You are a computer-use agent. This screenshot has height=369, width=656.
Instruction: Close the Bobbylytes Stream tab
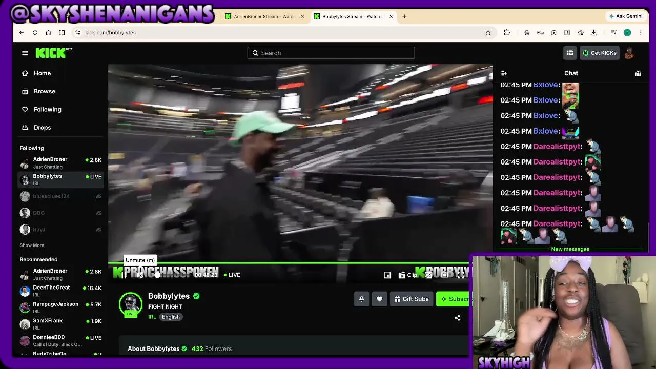tap(391, 16)
